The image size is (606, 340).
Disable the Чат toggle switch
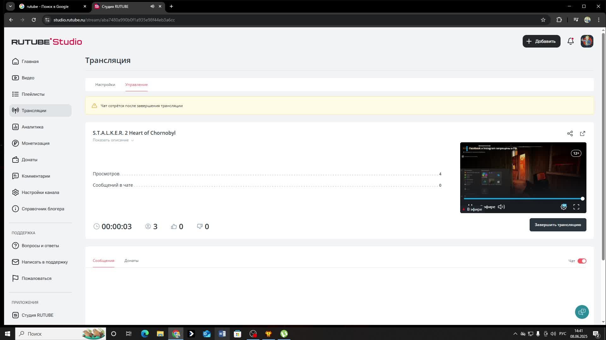(x=582, y=261)
